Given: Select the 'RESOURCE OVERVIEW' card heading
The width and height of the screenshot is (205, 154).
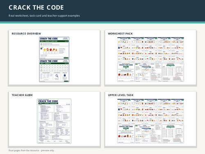Looking at the screenshot, I should pyautogui.click(x=26, y=34).
